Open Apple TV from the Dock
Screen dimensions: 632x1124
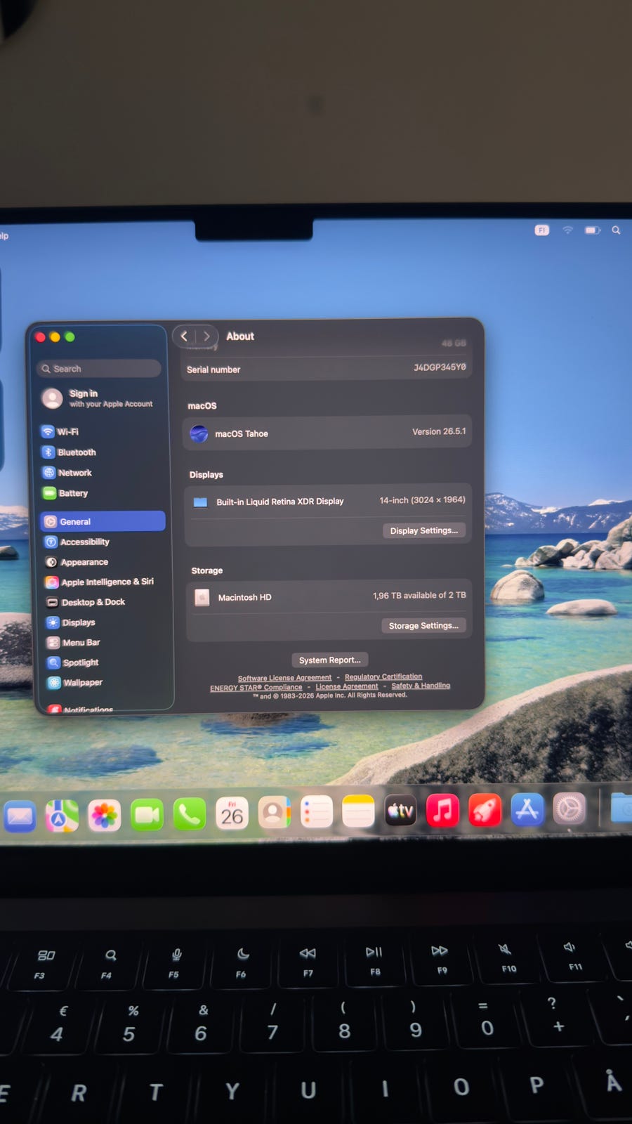(400, 811)
